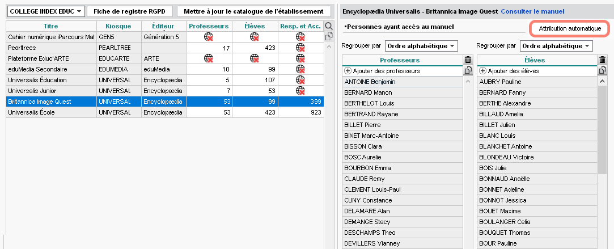This screenshot has width=614, height=249.
Task: Click Mettre à jour le catalogue button
Action: coord(254,11)
